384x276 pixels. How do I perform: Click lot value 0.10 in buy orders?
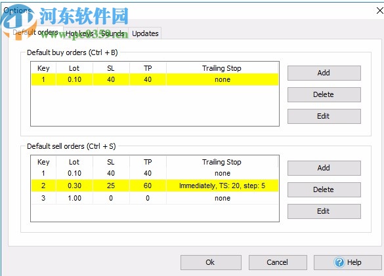pyautogui.click(x=74, y=79)
